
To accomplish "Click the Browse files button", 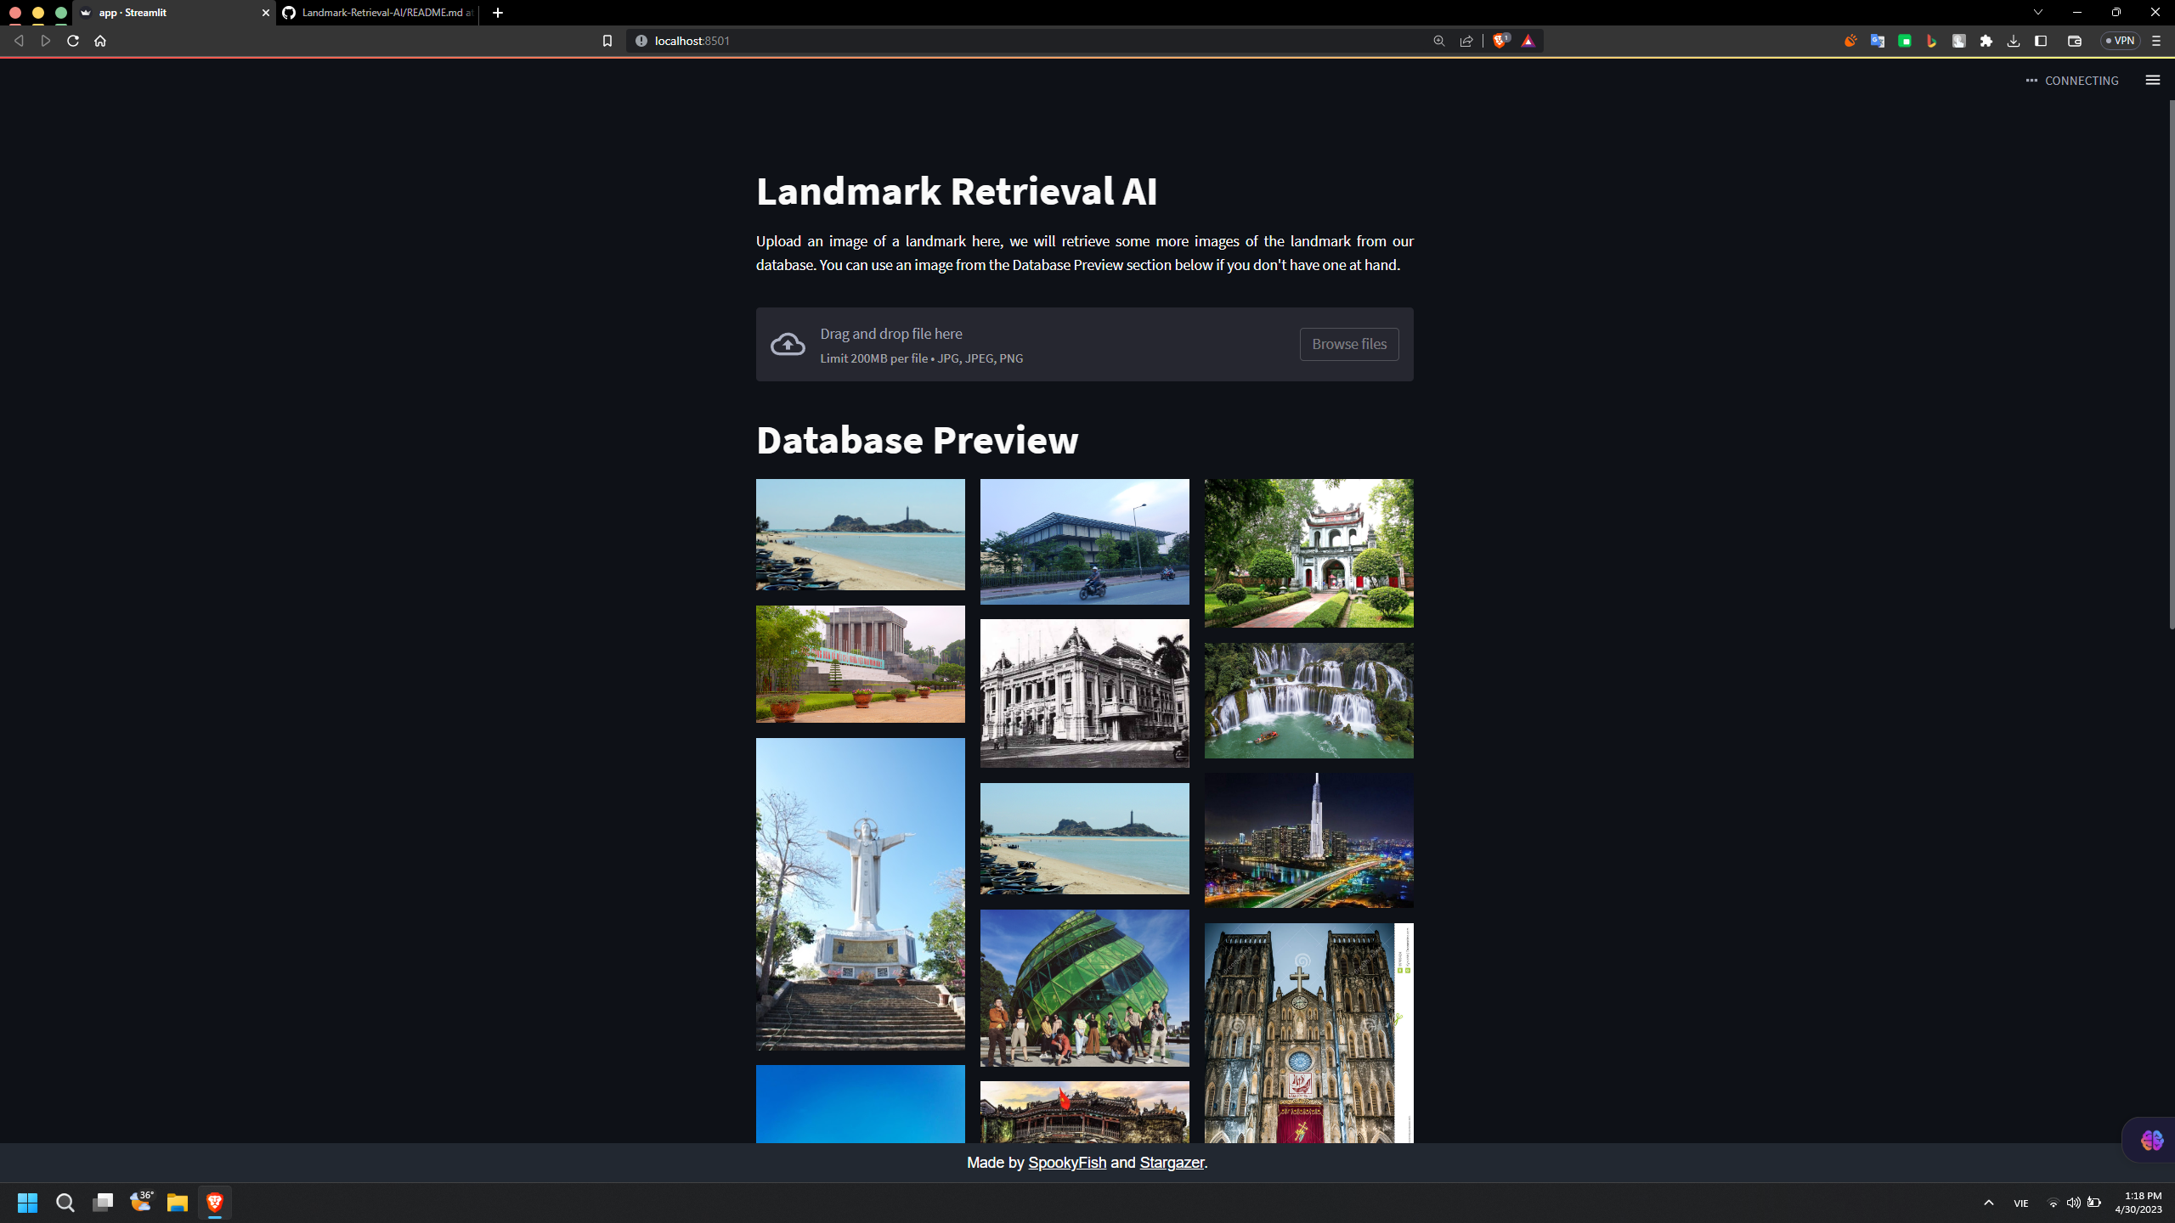I will coord(1348,344).
